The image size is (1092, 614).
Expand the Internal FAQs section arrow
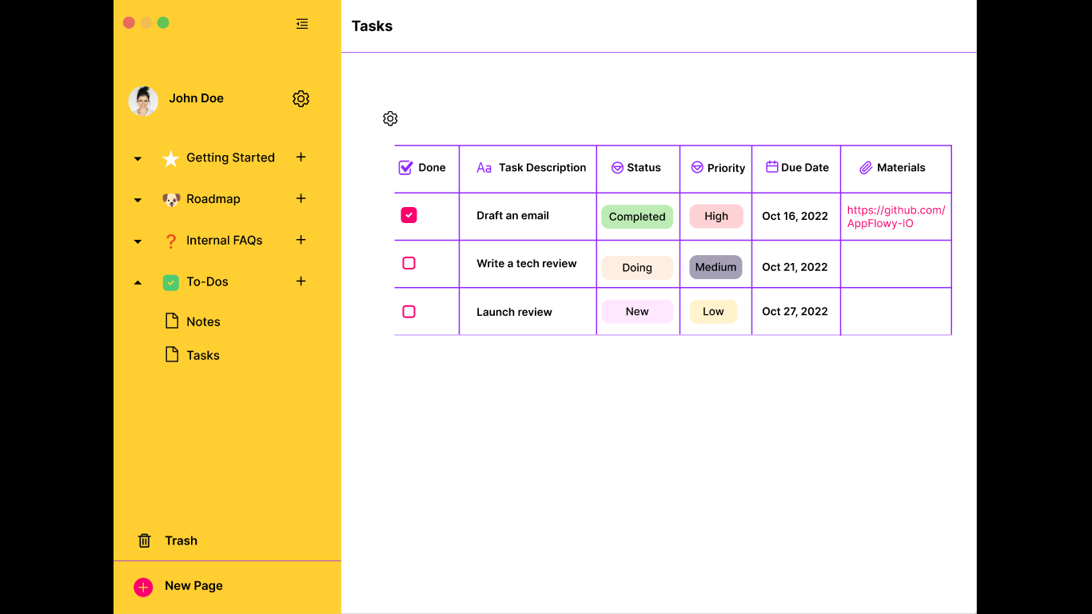(137, 241)
